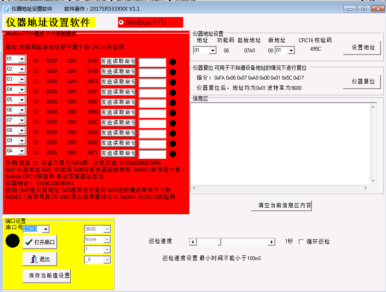Viewport: 386px width, 292px height.
Task: Click the response field for address 02 row
Action: pos(152,72)
